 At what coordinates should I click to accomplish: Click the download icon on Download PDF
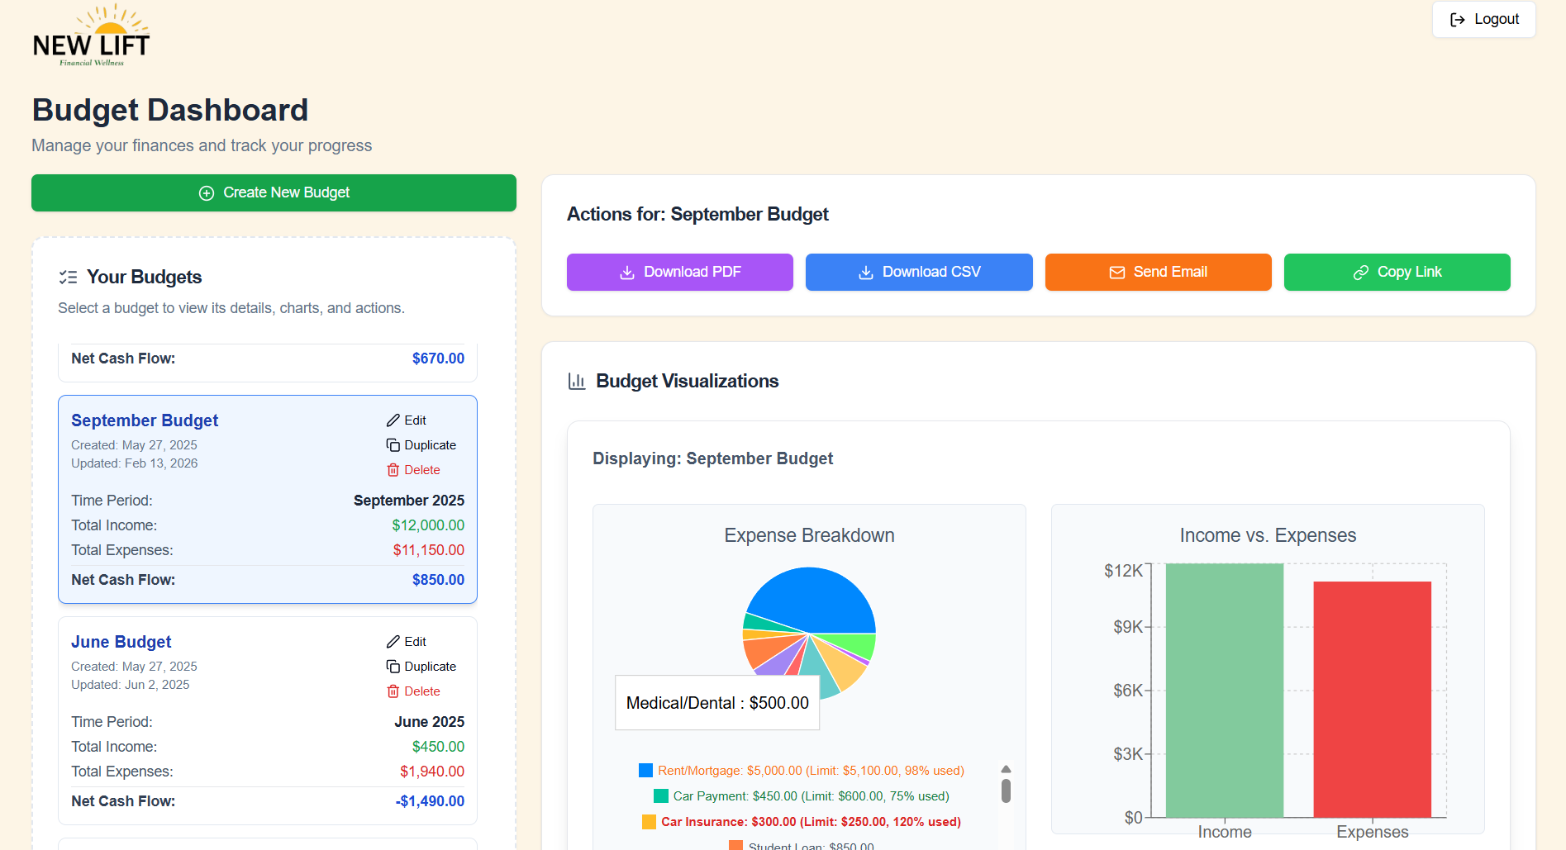[x=626, y=272]
